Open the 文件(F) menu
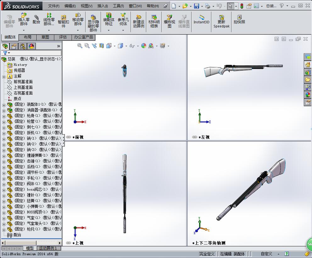312x258 pixels. (54, 6)
